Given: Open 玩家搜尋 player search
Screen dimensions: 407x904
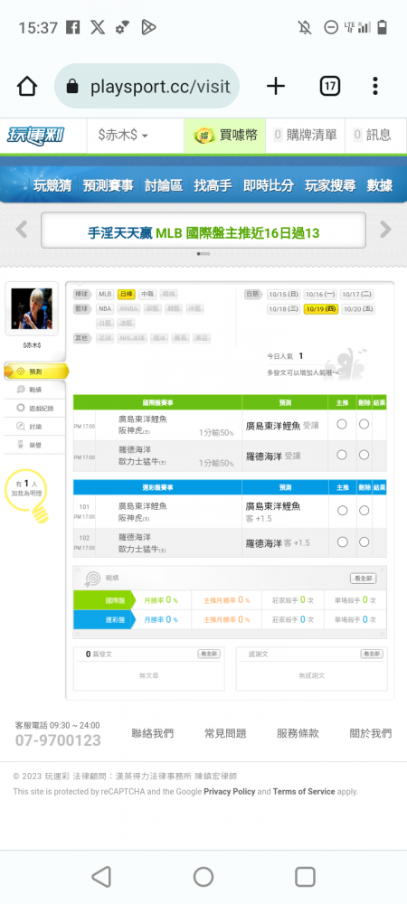Looking at the screenshot, I should (x=330, y=185).
